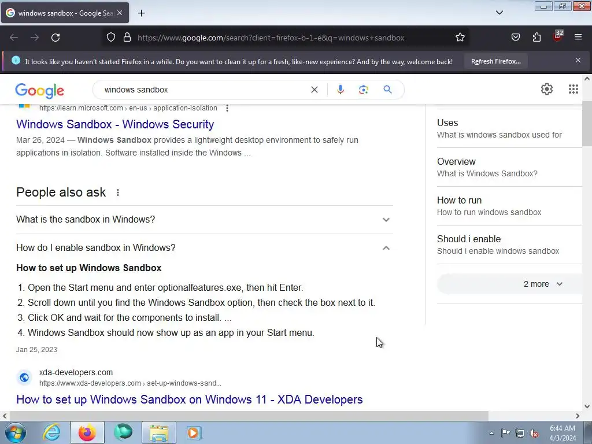The width and height of the screenshot is (592, 444).
Task: Open Windows Sandbox - Windows Security link
Action: pyautogui.click(x=115, y=124)
